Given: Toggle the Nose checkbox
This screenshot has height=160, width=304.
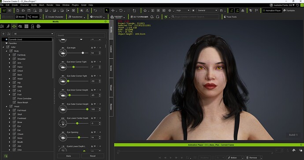Looking at the screenshot, I should (x=14, y=138).
